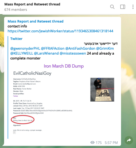
Task: Click the 5:57 PM message timestamp
Action: click(111, 143)
